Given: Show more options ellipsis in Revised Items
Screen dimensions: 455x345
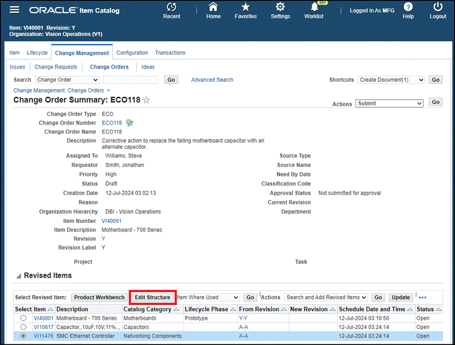Looking at the screenshot, I should (423, 297).
